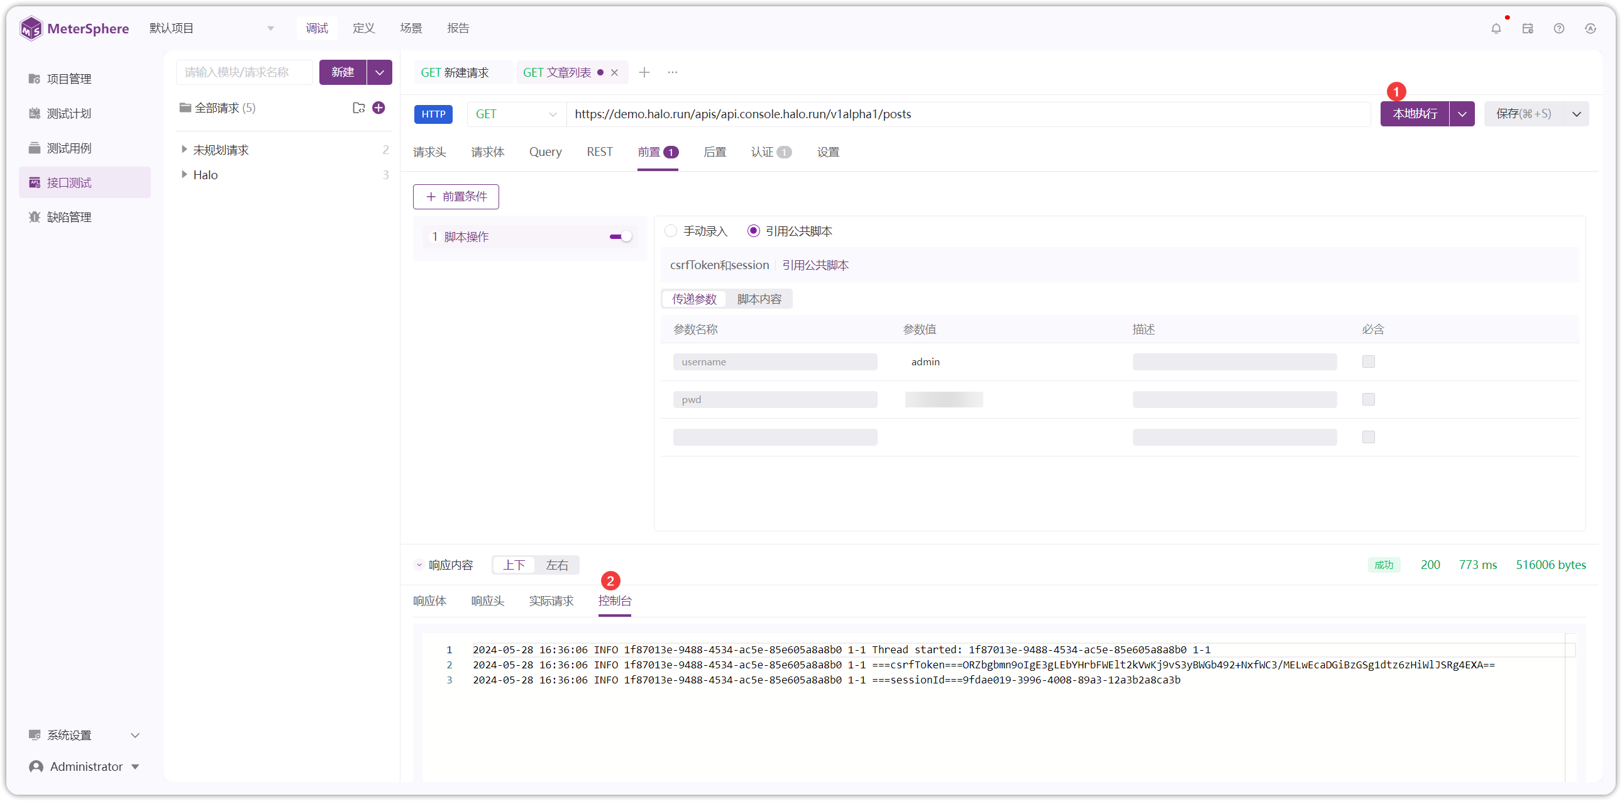The image size is (1622, 801).
Task: Expand the 系统设置 sidebar menu
Action: coord(84,735)
